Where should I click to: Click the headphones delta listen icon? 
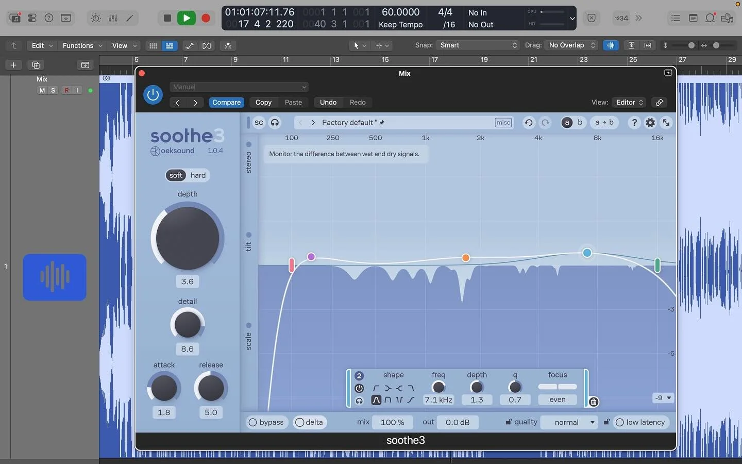[x=275, y=123]
